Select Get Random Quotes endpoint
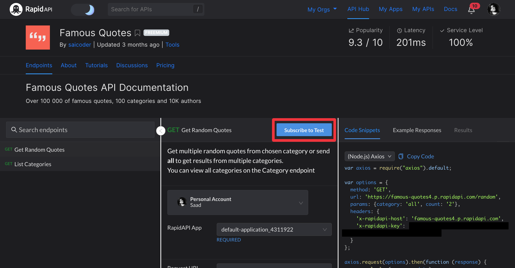This screenshot has width=515, height=268. (x=80, y=150)
